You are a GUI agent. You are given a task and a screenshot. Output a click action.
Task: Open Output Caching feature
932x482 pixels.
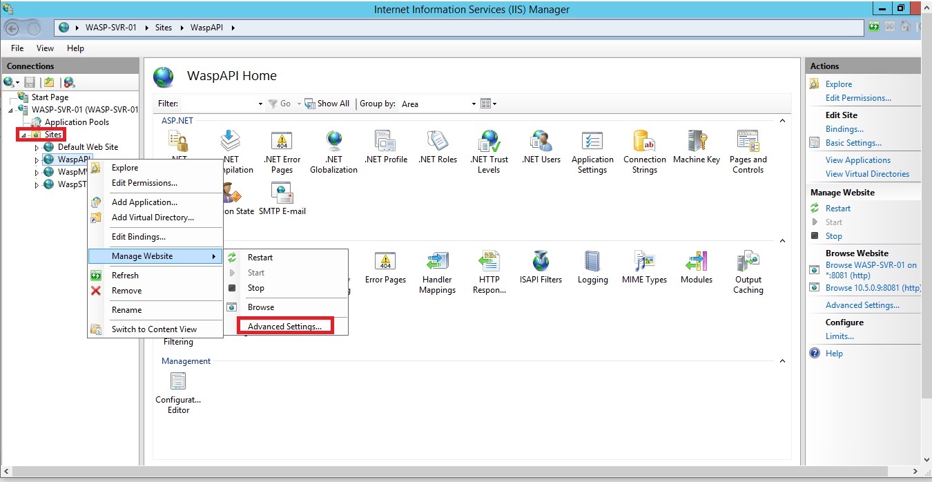(x=748, y=263)
